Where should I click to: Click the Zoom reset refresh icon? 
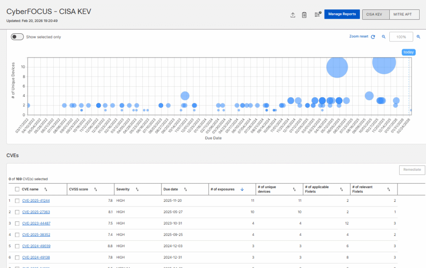[373, 37]
